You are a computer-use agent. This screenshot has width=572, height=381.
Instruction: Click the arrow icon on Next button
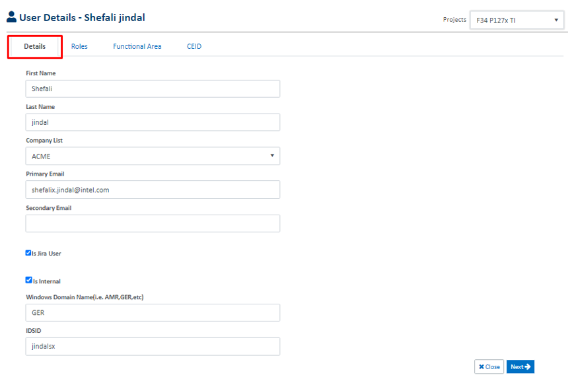point(528,366)
